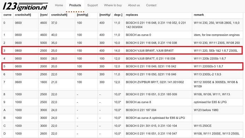This screenshot has width=245, height=138.
Task: Click 'BOSCH as curve 8' cell
Action: point(138,102)
